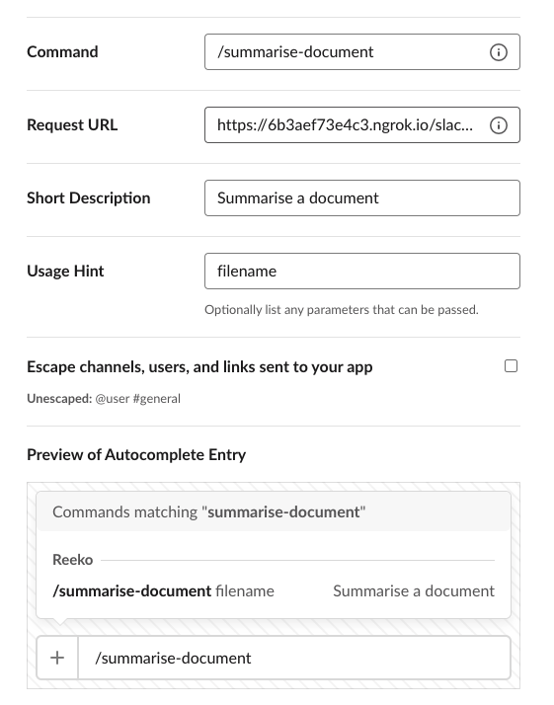554x705 pixels.
Task: Click the Unescaped: @user #general example text
Action: point(104,398)
